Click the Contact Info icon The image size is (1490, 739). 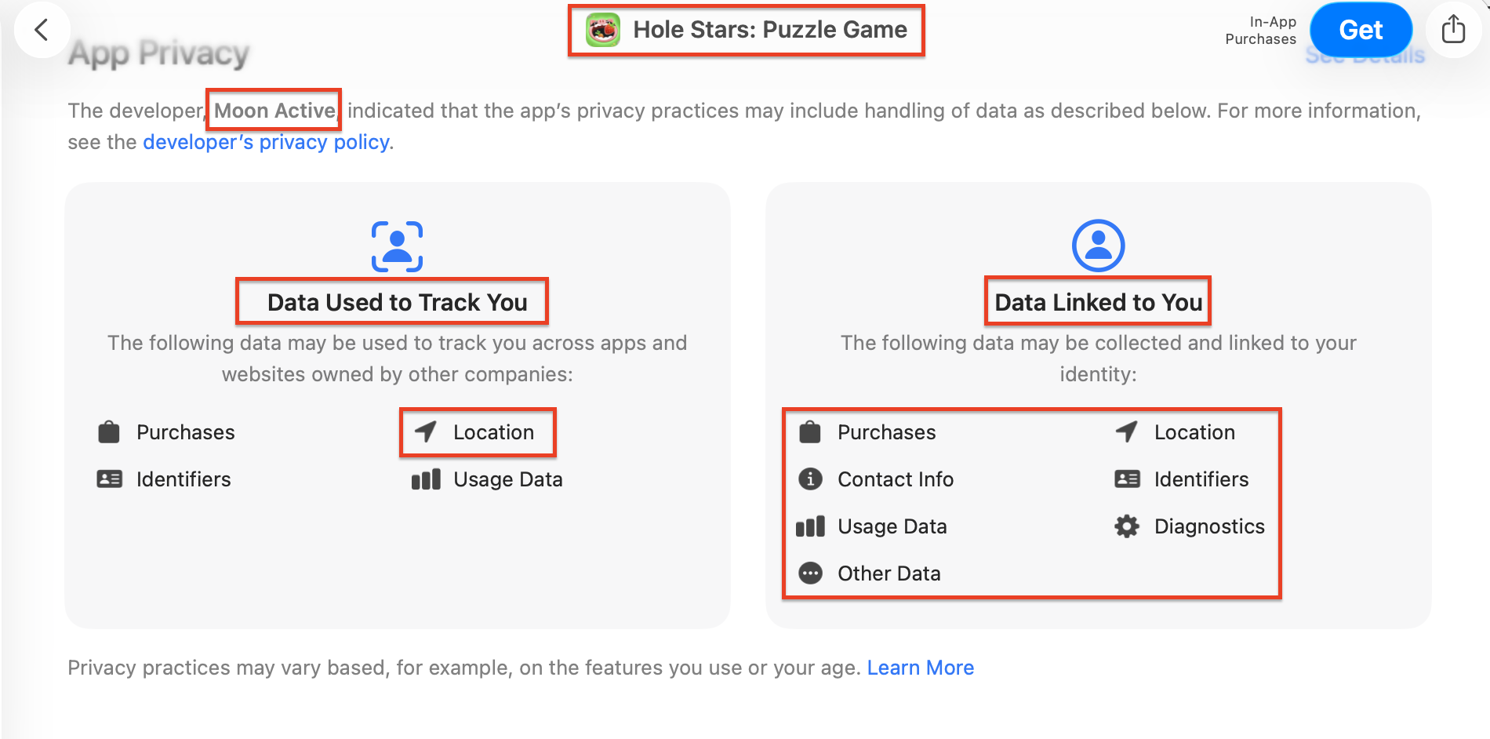click(x=810, y=479)
